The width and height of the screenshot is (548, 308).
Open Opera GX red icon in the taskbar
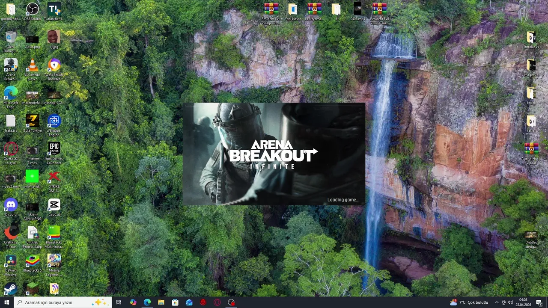coord(203,302)
